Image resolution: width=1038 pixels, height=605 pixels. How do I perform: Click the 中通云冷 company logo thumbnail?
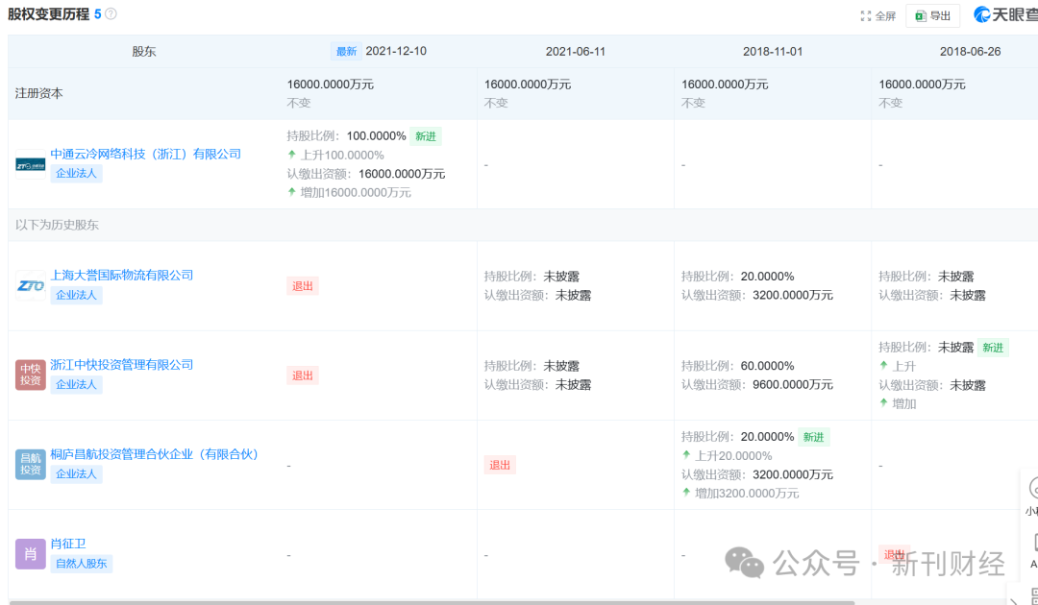coord(31,164)
